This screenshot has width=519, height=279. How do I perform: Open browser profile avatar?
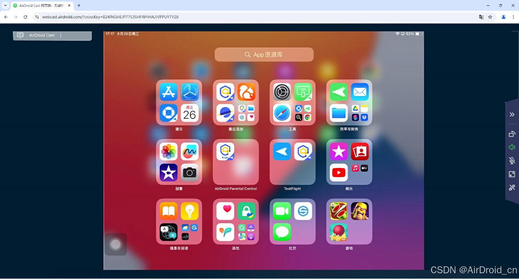coord(503,17)
